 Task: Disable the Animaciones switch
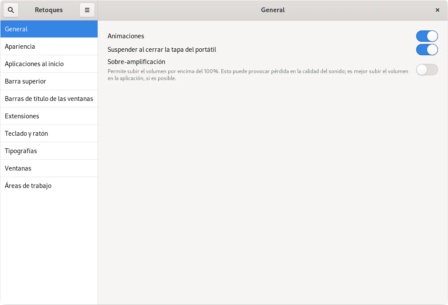click(x=427, y=36)
